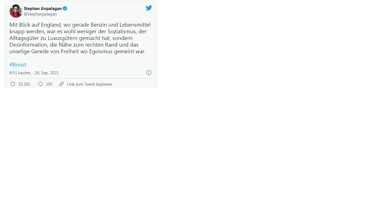Click the date 28. Sep. 2021
Image resolution: width=378 pixels, height=213 pixels.
tap(47, 73)
